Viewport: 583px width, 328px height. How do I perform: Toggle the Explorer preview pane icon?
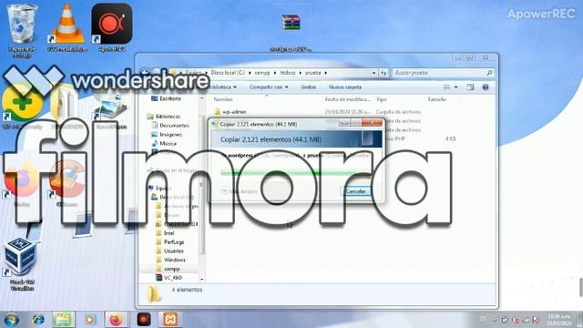click(470, 87)
